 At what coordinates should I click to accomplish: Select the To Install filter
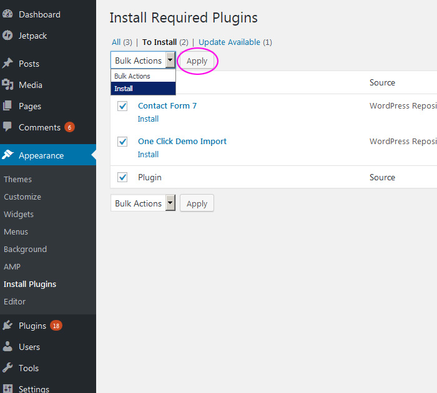pos(159,42)
